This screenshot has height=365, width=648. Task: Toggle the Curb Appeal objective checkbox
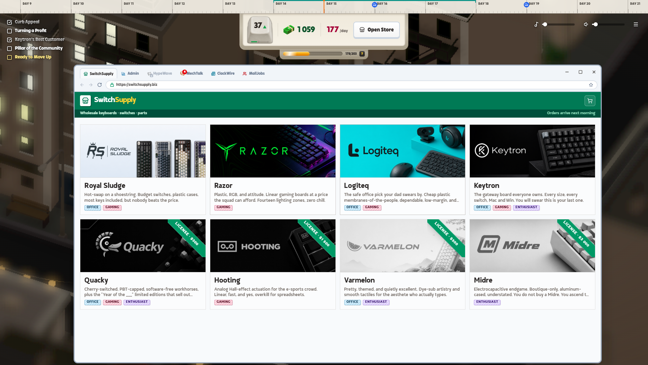click(9, 22)
